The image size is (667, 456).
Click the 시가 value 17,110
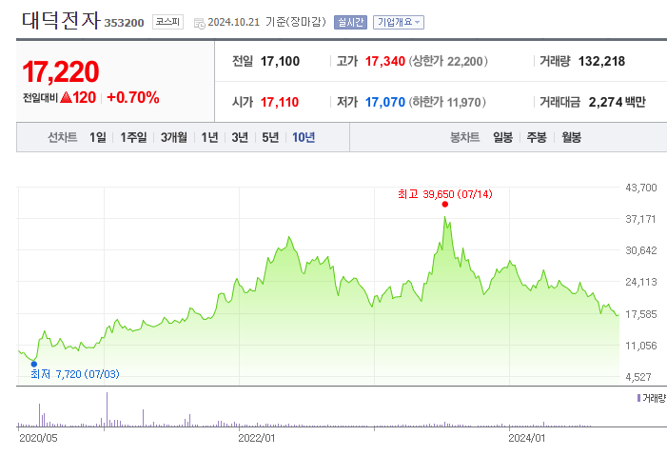[x=280, y=102]
